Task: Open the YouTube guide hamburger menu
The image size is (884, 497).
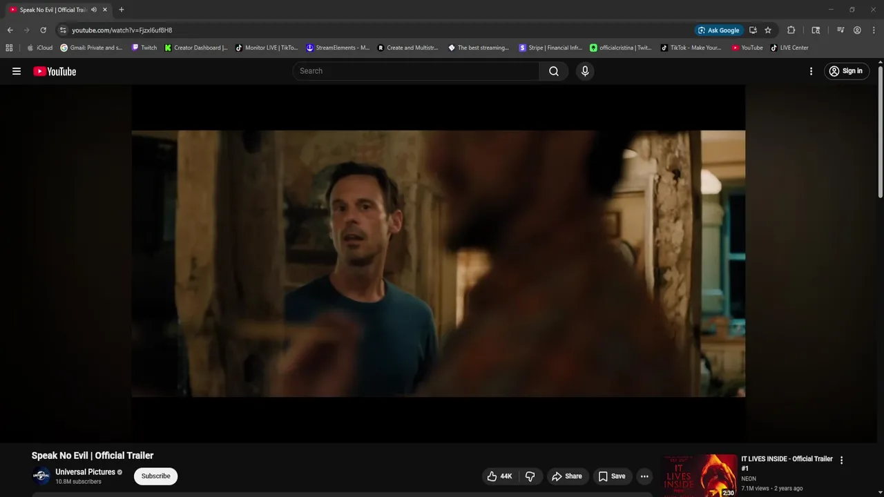Action: tap(17, 71)
